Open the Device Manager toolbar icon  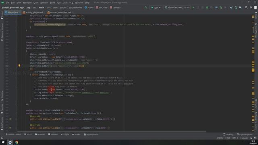click(x=236, y=8)
